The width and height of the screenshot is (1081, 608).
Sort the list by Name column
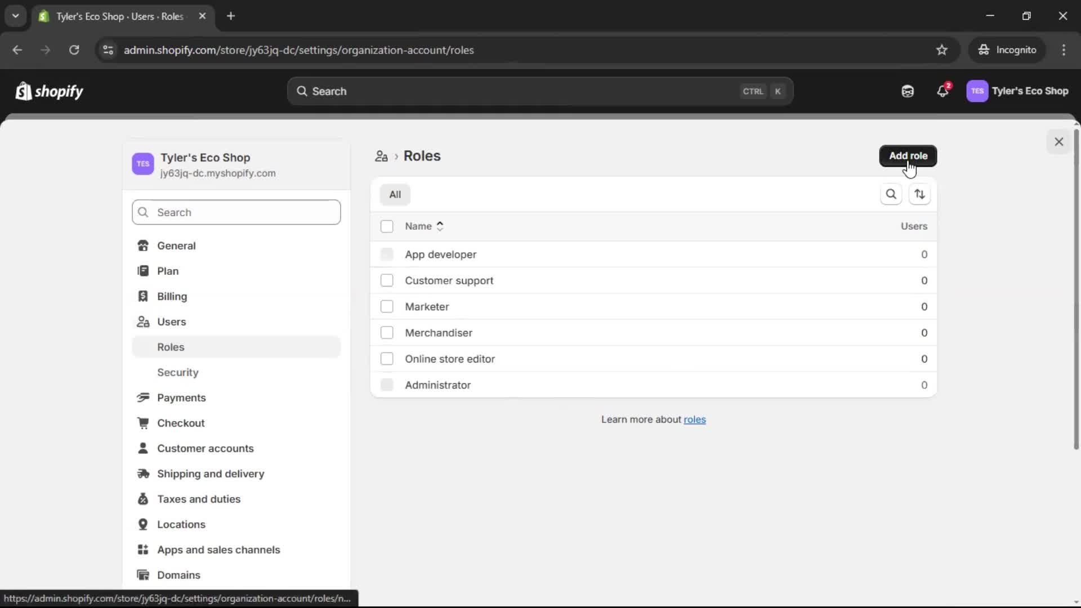tap(423, 226)
